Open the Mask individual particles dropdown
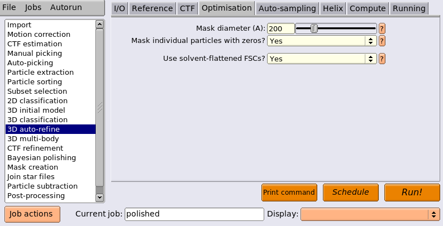 tap(322, 41)
